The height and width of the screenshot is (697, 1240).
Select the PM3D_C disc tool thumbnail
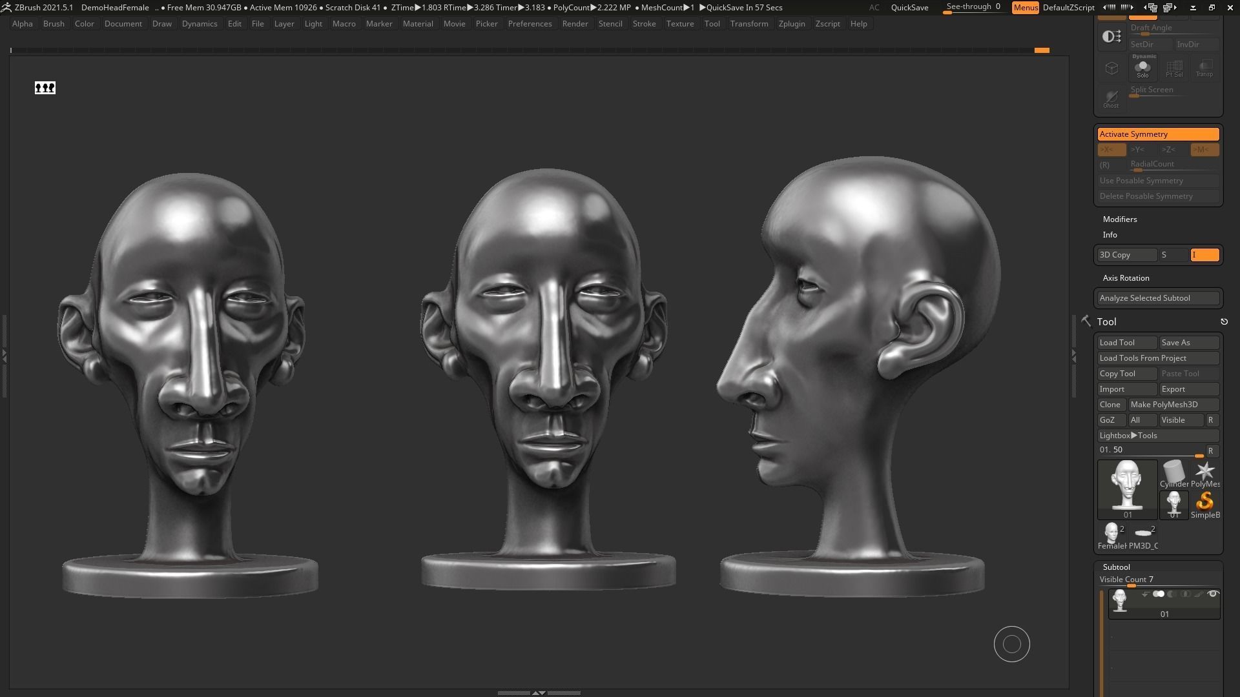click(1143, 536)
